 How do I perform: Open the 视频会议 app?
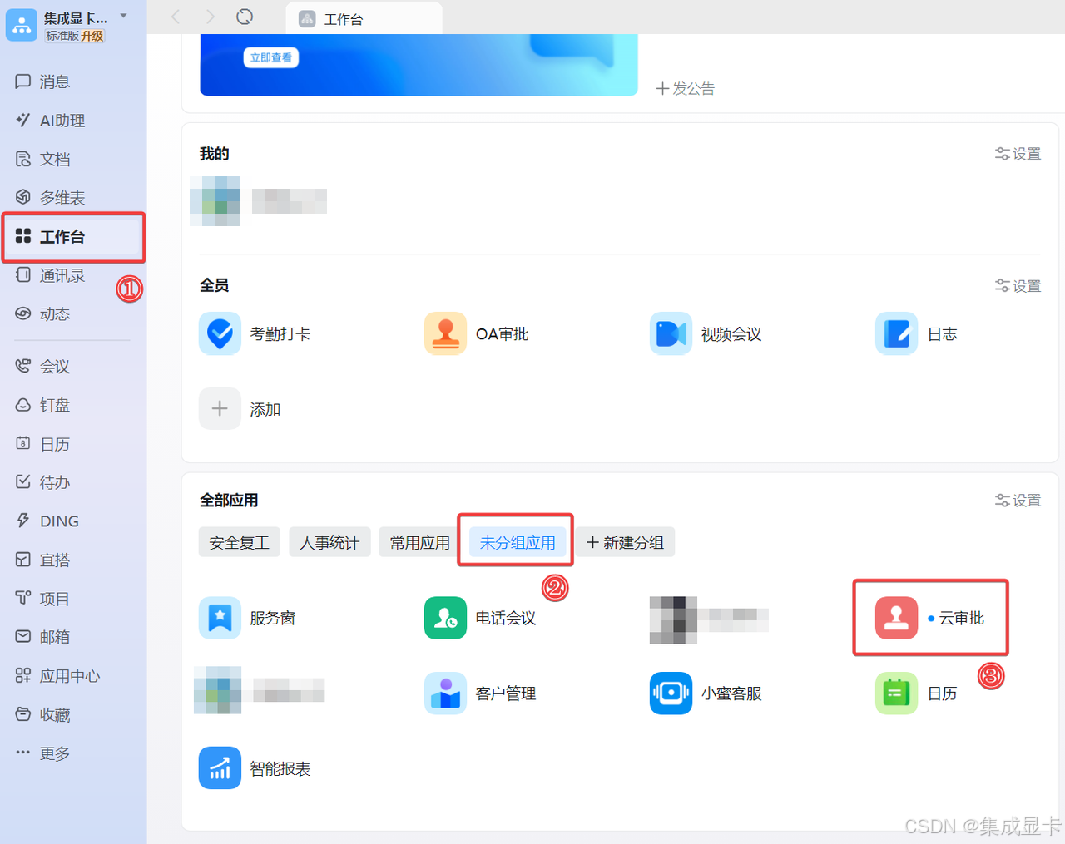706,333
